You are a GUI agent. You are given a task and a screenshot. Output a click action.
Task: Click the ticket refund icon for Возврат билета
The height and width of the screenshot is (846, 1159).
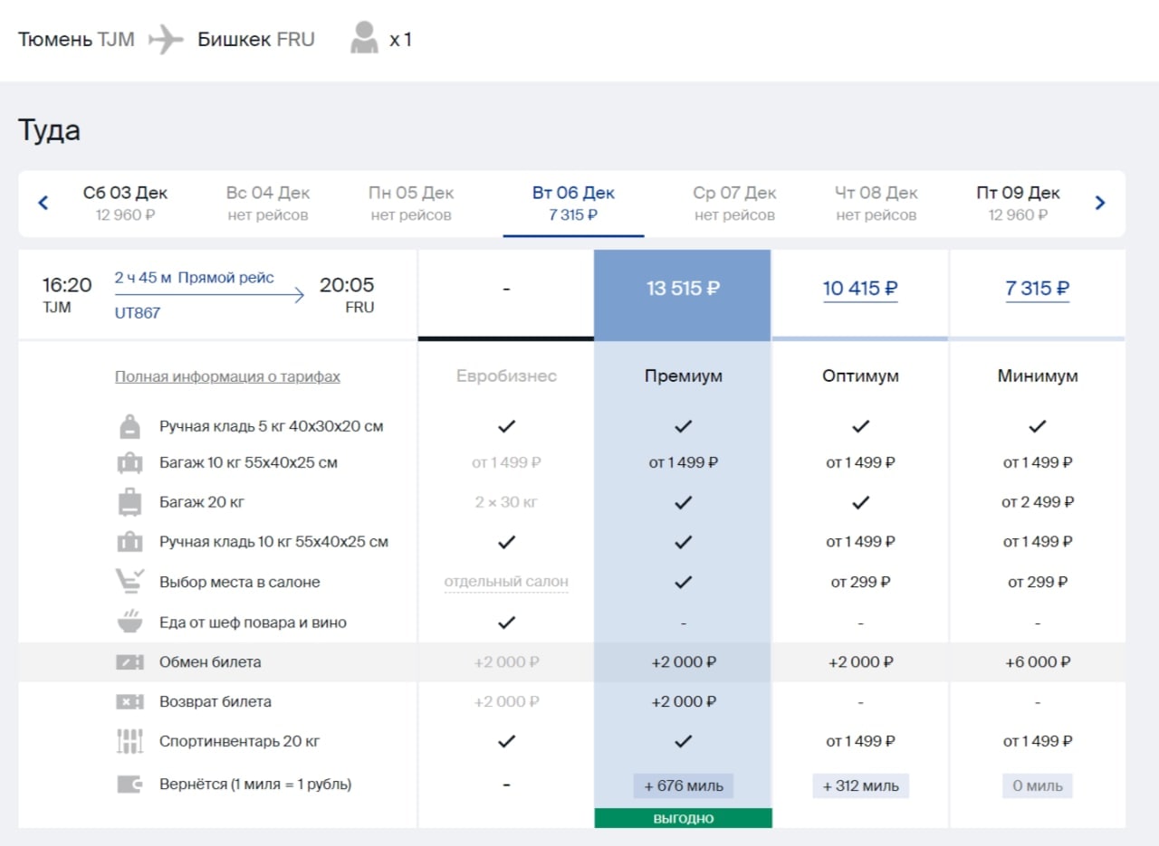tap(130, 702)
